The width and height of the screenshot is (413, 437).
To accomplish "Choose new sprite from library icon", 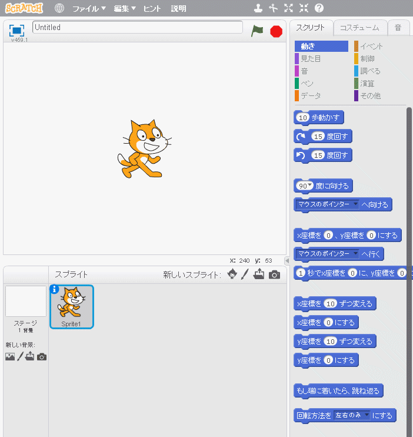I will [x=232, y=274].
